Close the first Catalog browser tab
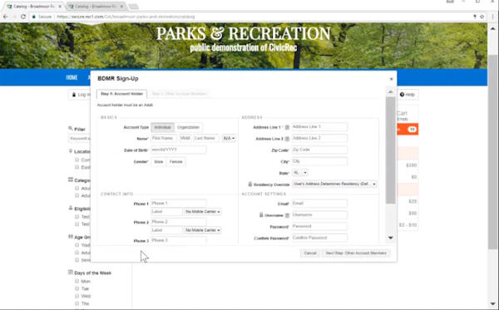 point(60,6)
